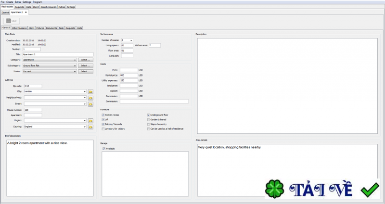Screen dimensions: 385x204
Task: Open folder icon next to Neighbourhood
Action: pos(90,98)
